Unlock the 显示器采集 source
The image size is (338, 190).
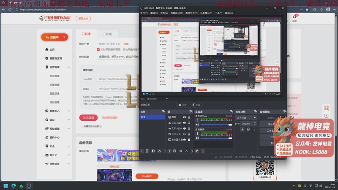coord(189,140)
